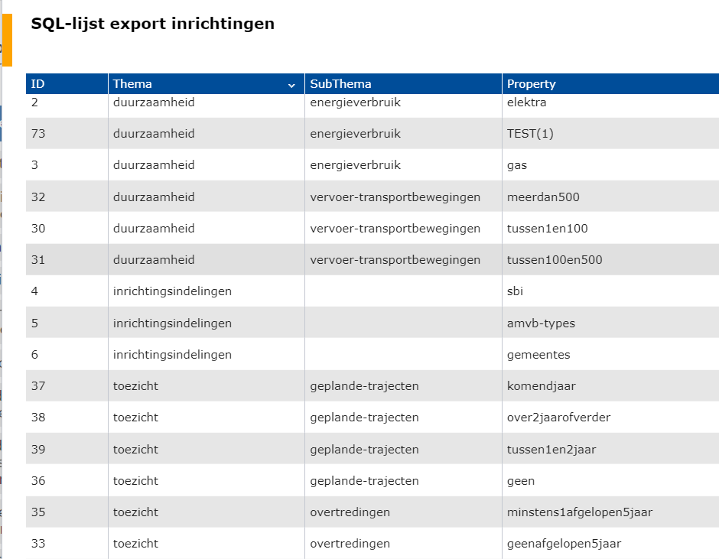Select the minstens1afgelopen5jaar row
The image size is (719, 559).
pyautogui.click(x=373, y=512)
